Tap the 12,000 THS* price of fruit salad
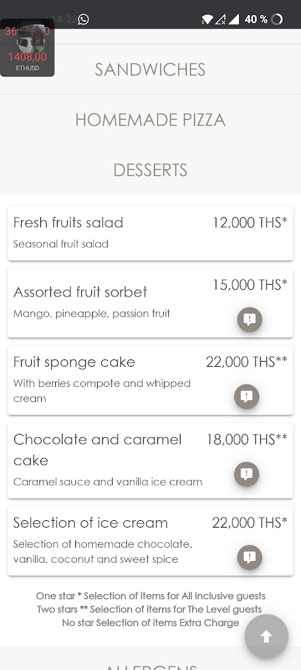301x670 pixels. point(250,222)
